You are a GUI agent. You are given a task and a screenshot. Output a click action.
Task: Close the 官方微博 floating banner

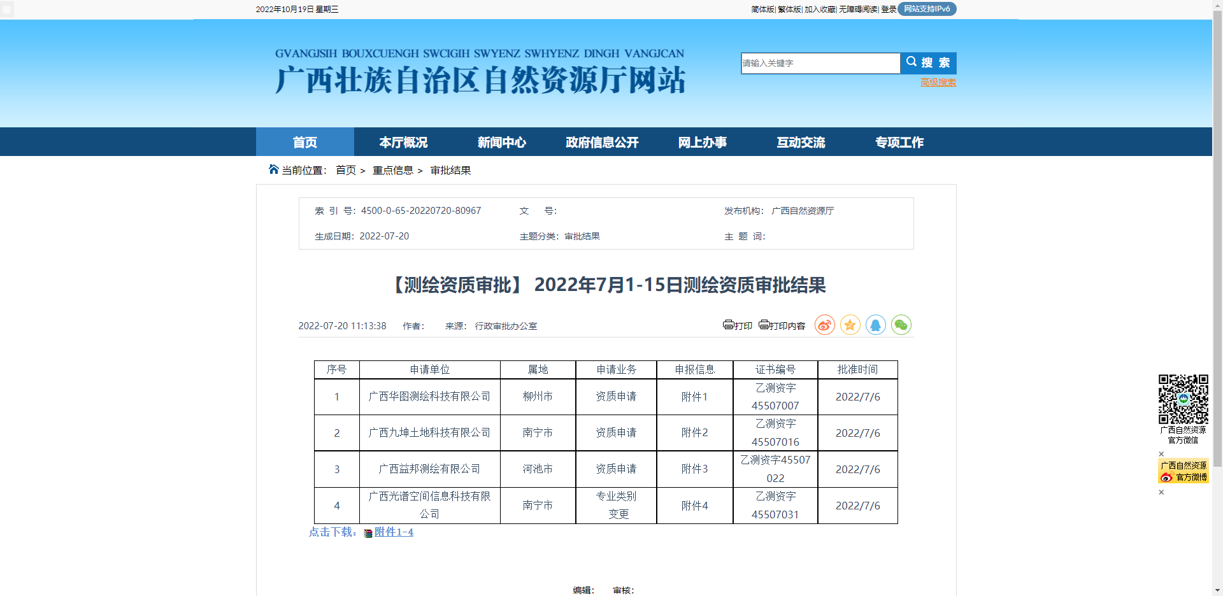tap(1161, 492)
